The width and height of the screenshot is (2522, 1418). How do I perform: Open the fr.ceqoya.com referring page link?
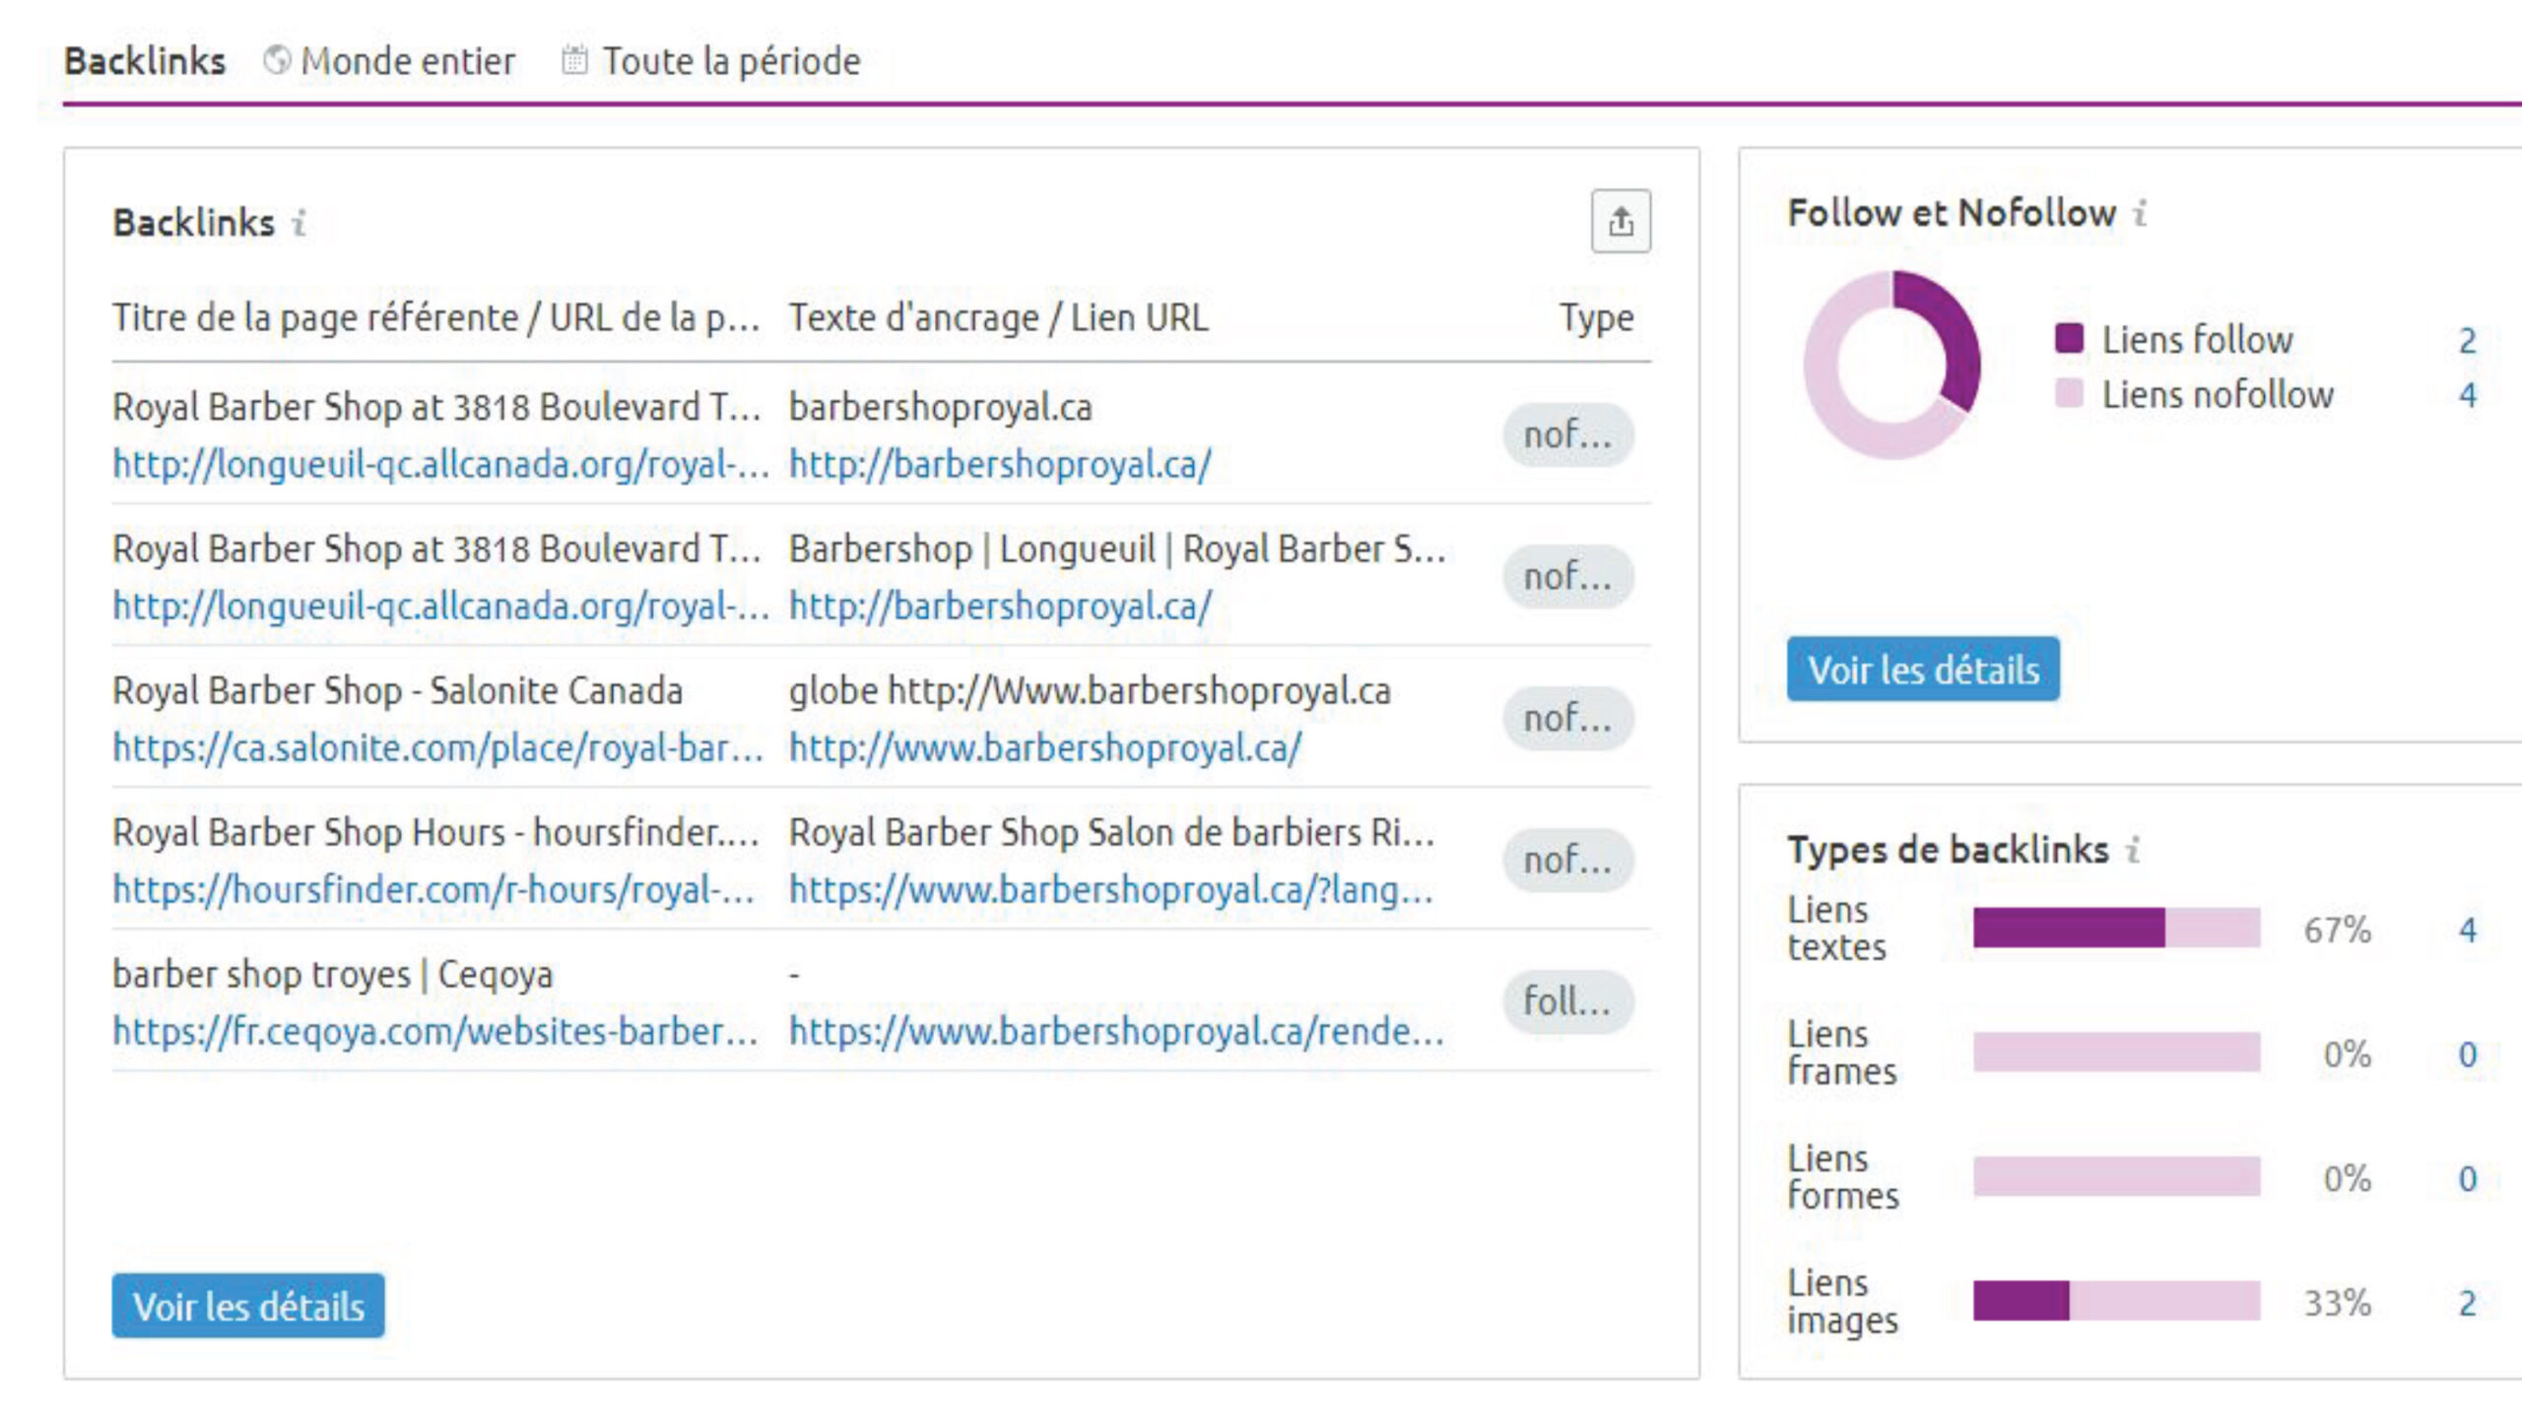point(435,1031)
